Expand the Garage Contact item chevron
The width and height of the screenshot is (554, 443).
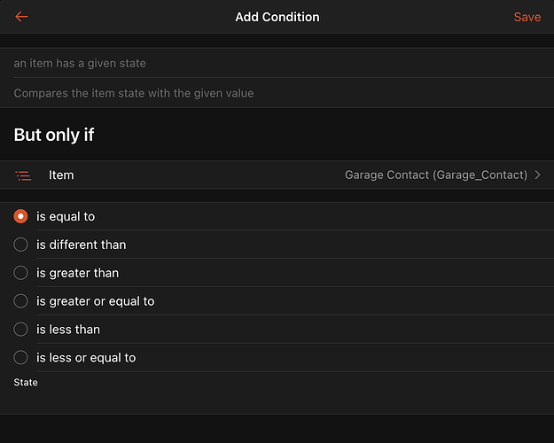click(x=537, y=175)
